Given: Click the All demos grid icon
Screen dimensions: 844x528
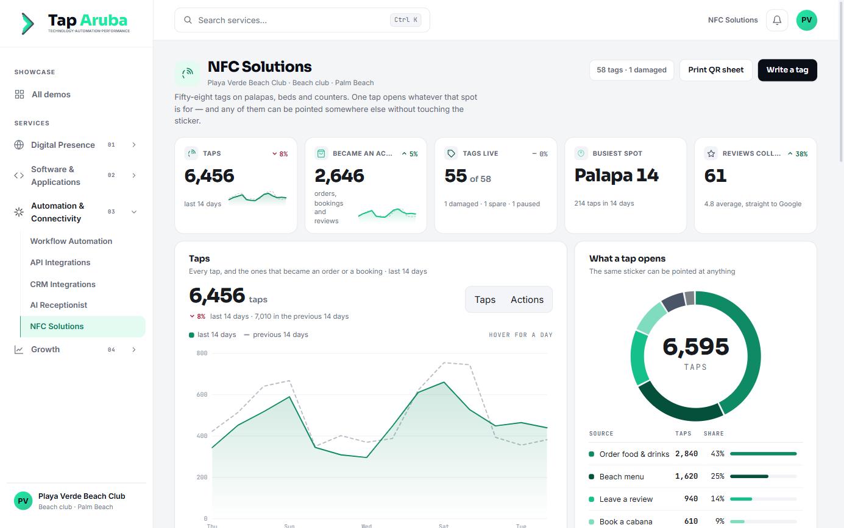Looking at the screenshot, I should point(20,94).
